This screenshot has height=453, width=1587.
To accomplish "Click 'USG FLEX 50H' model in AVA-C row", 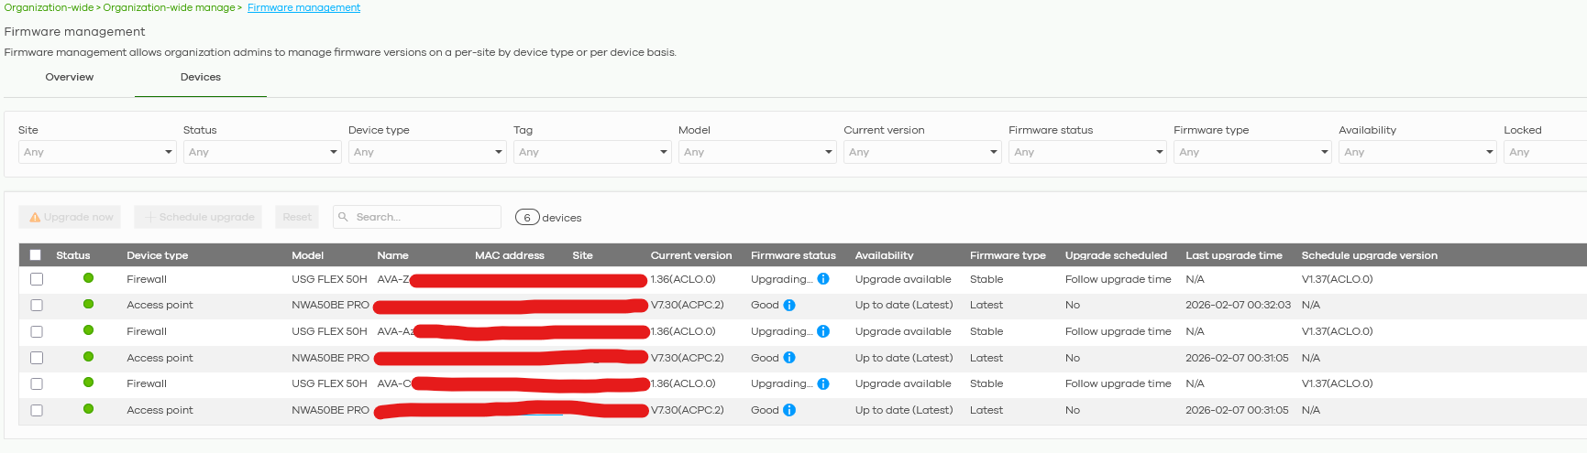I will 329,383.
